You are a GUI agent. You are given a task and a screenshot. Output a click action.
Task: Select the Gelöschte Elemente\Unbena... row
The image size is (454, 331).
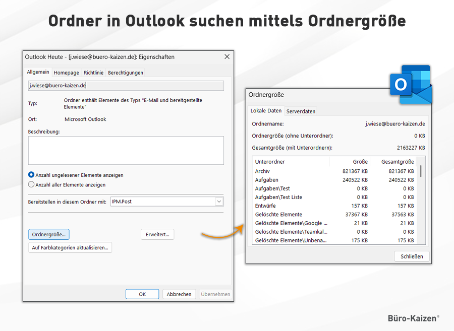click(x=334, y=240)
